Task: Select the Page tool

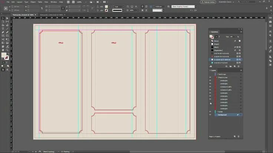Action: (3, 22)
